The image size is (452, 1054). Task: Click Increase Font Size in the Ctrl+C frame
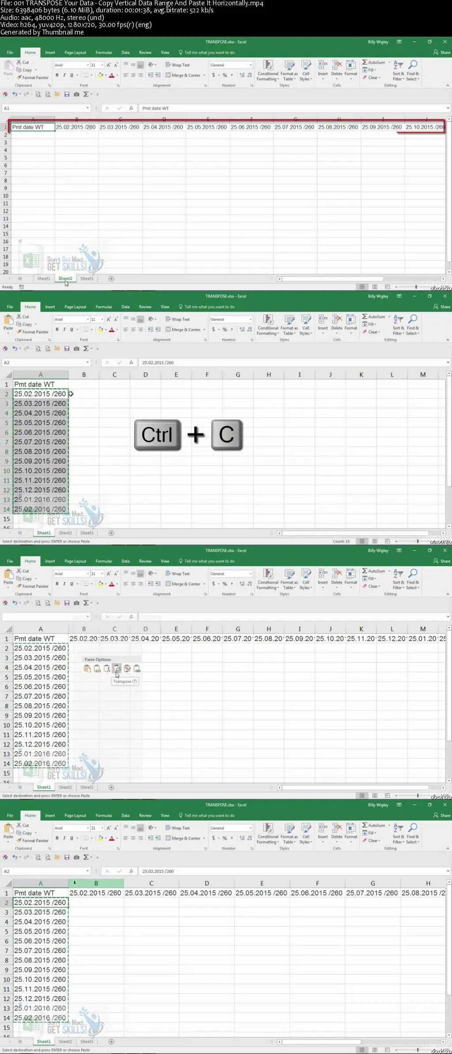[109, 319]
